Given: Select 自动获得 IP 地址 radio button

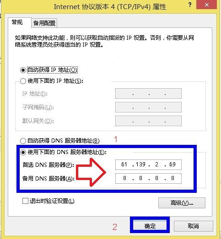Looking at the screenshot, I should tap(23, 70).
